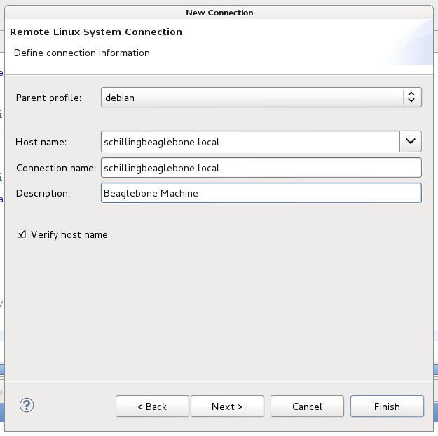Image resolution: width=438 pixels, height=436 pixels.
Task: Click Finish to create the connection
Action: [387, 407]
